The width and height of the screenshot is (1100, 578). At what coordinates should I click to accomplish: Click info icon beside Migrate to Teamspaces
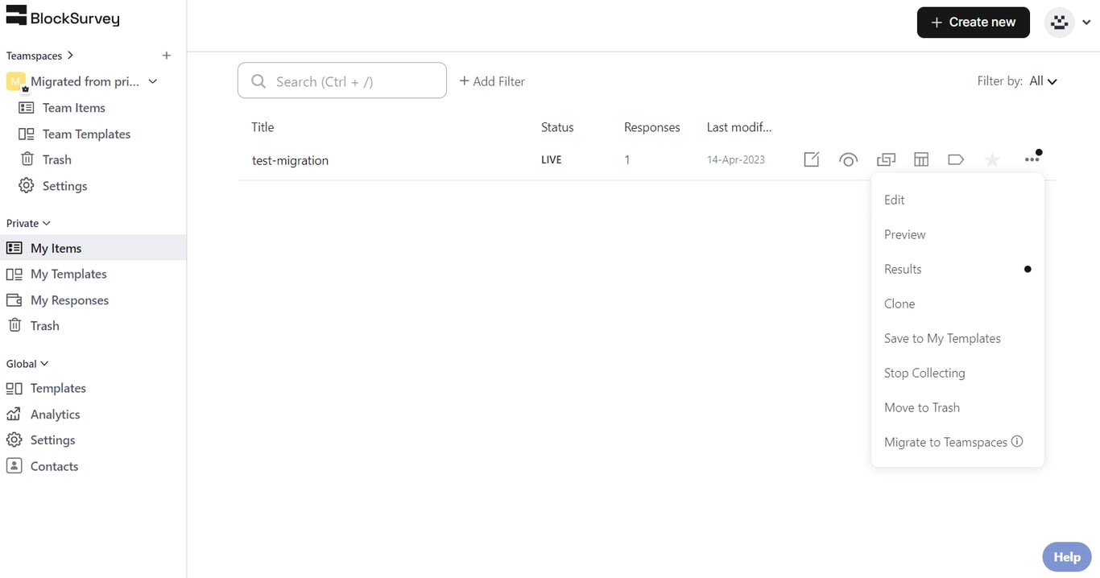1017,441
